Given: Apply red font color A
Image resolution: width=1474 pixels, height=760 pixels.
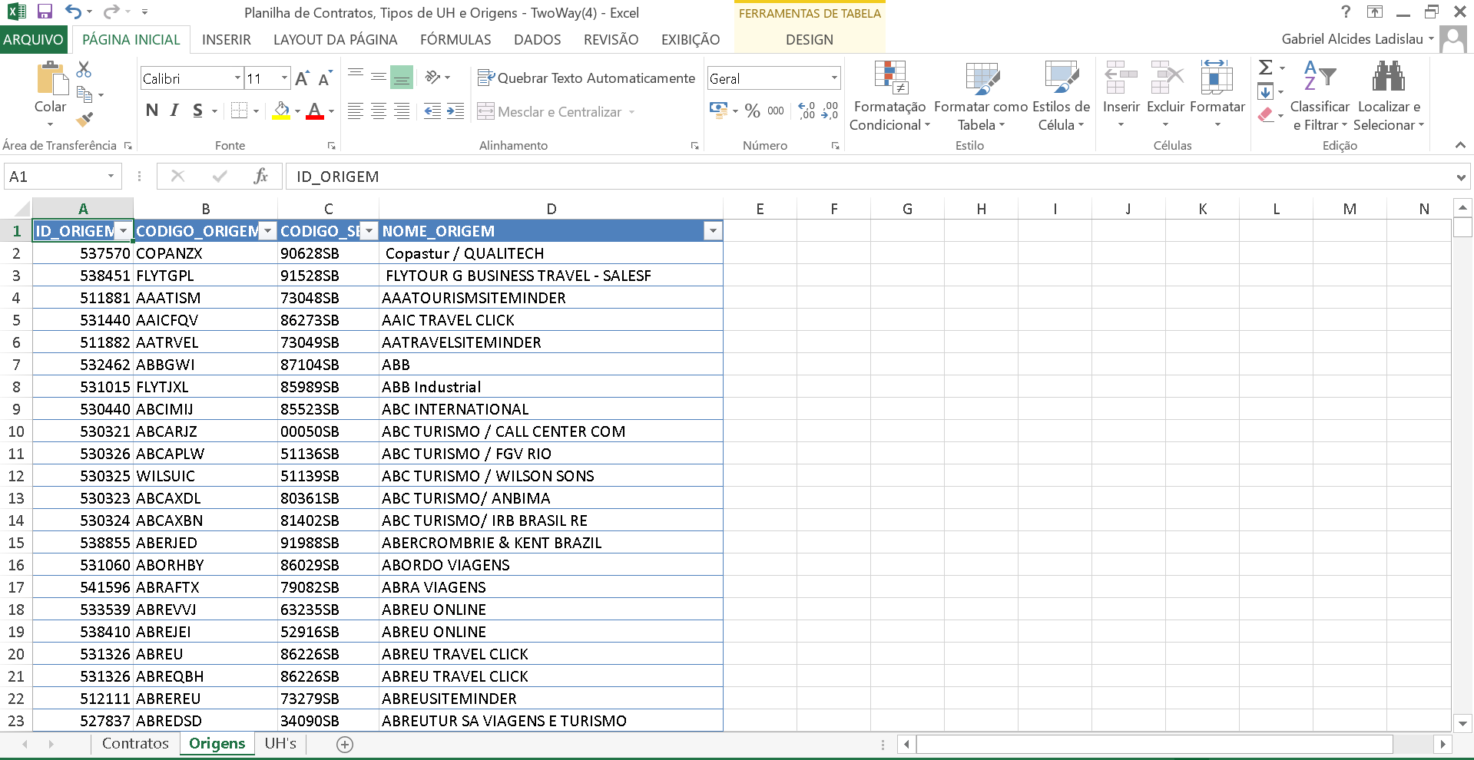Looking at the screenshot, I should [315, 111].
